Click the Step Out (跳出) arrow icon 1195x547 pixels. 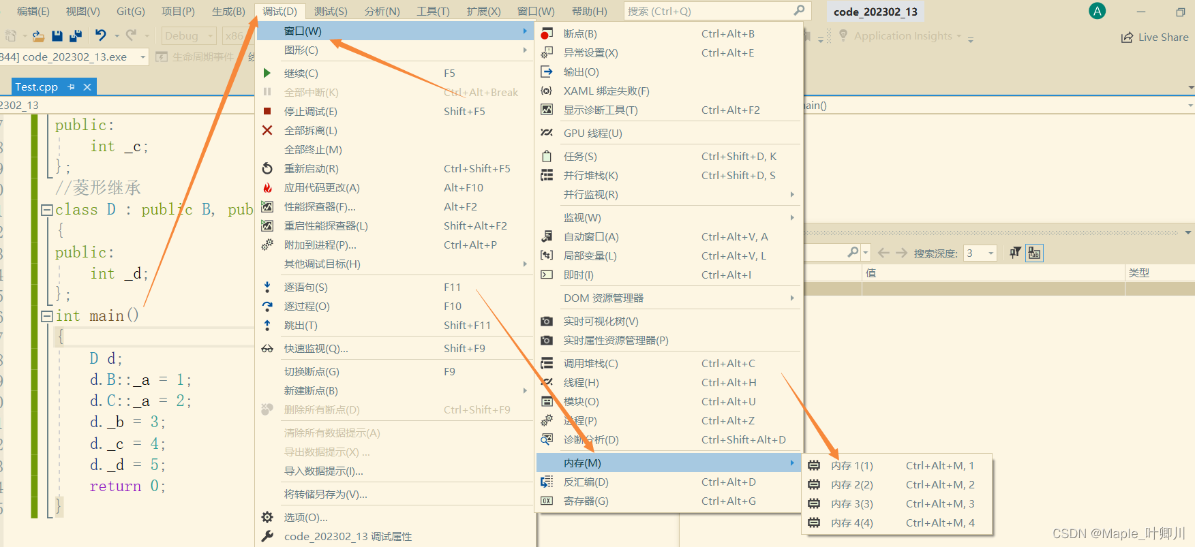(x=267, y=325)
